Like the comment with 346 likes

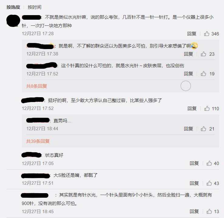[207, 34]
